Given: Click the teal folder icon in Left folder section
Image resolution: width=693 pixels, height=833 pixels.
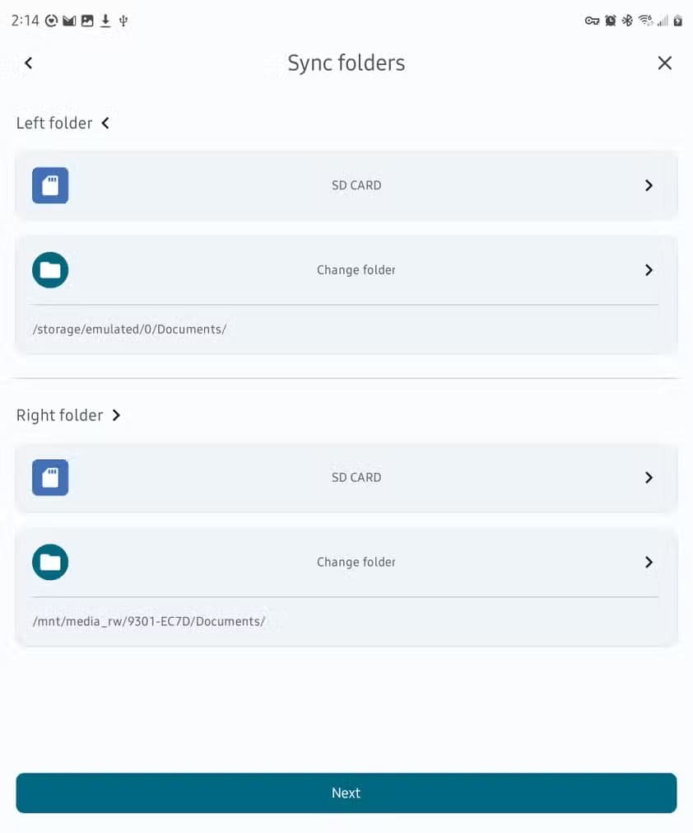Looking at the screenshot, I should point(50,269).
